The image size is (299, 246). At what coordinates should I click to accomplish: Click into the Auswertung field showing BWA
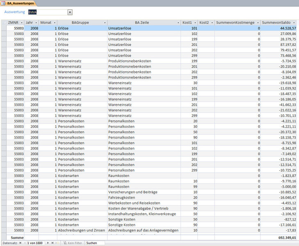48,12
